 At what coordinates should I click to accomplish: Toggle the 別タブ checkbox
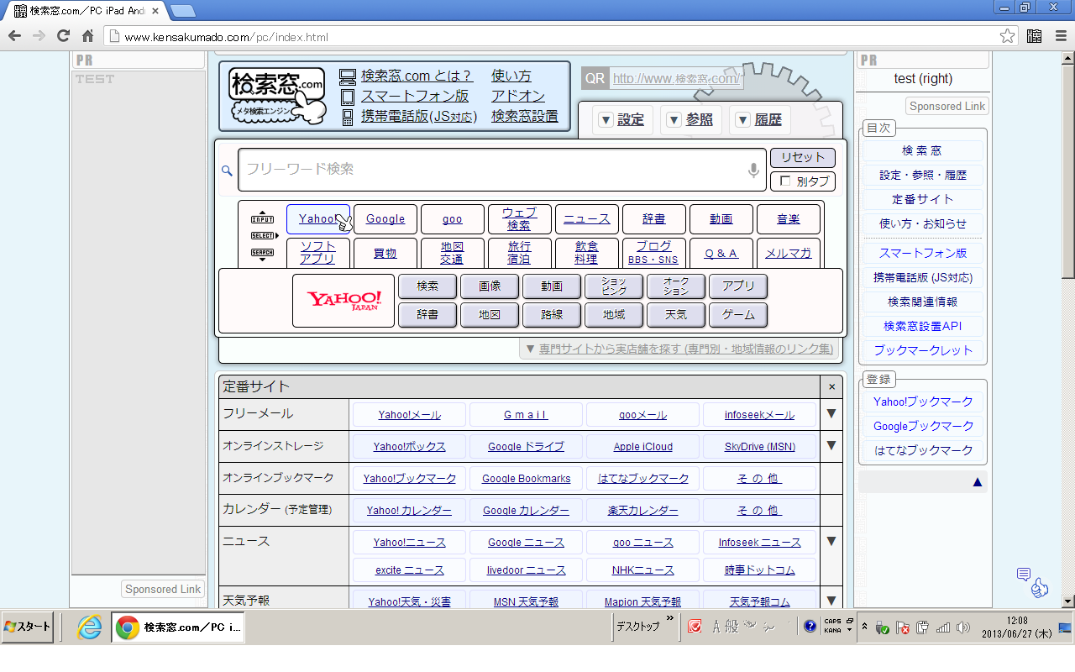(785, 181)
